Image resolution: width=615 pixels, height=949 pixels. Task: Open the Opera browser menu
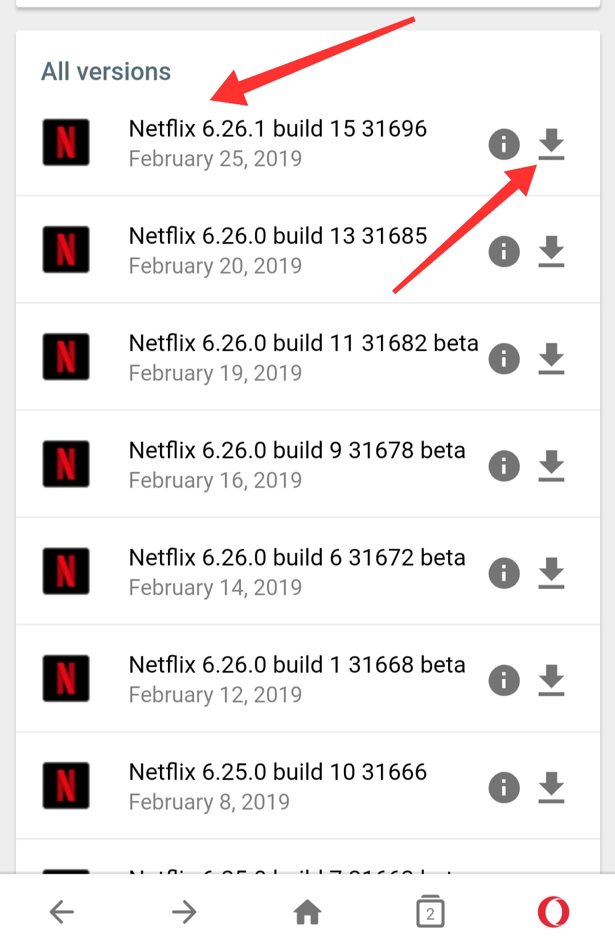tap(553, 912)
